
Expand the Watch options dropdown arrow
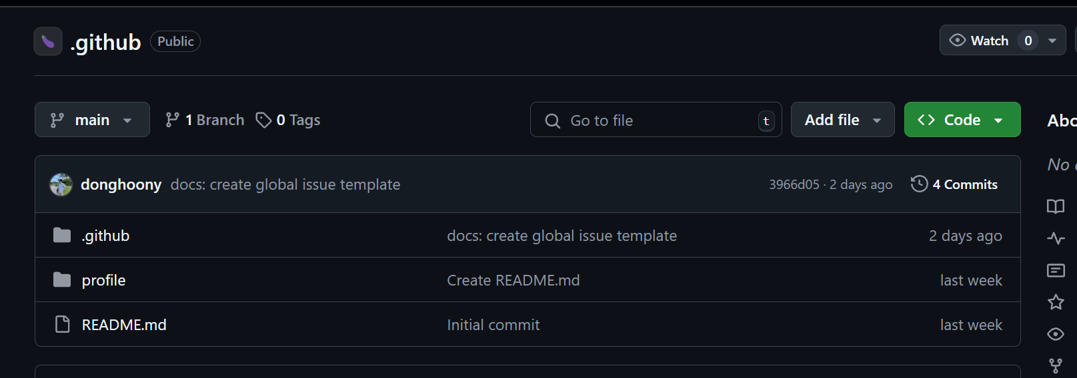pyautogui.click(x=1052, y=41)
